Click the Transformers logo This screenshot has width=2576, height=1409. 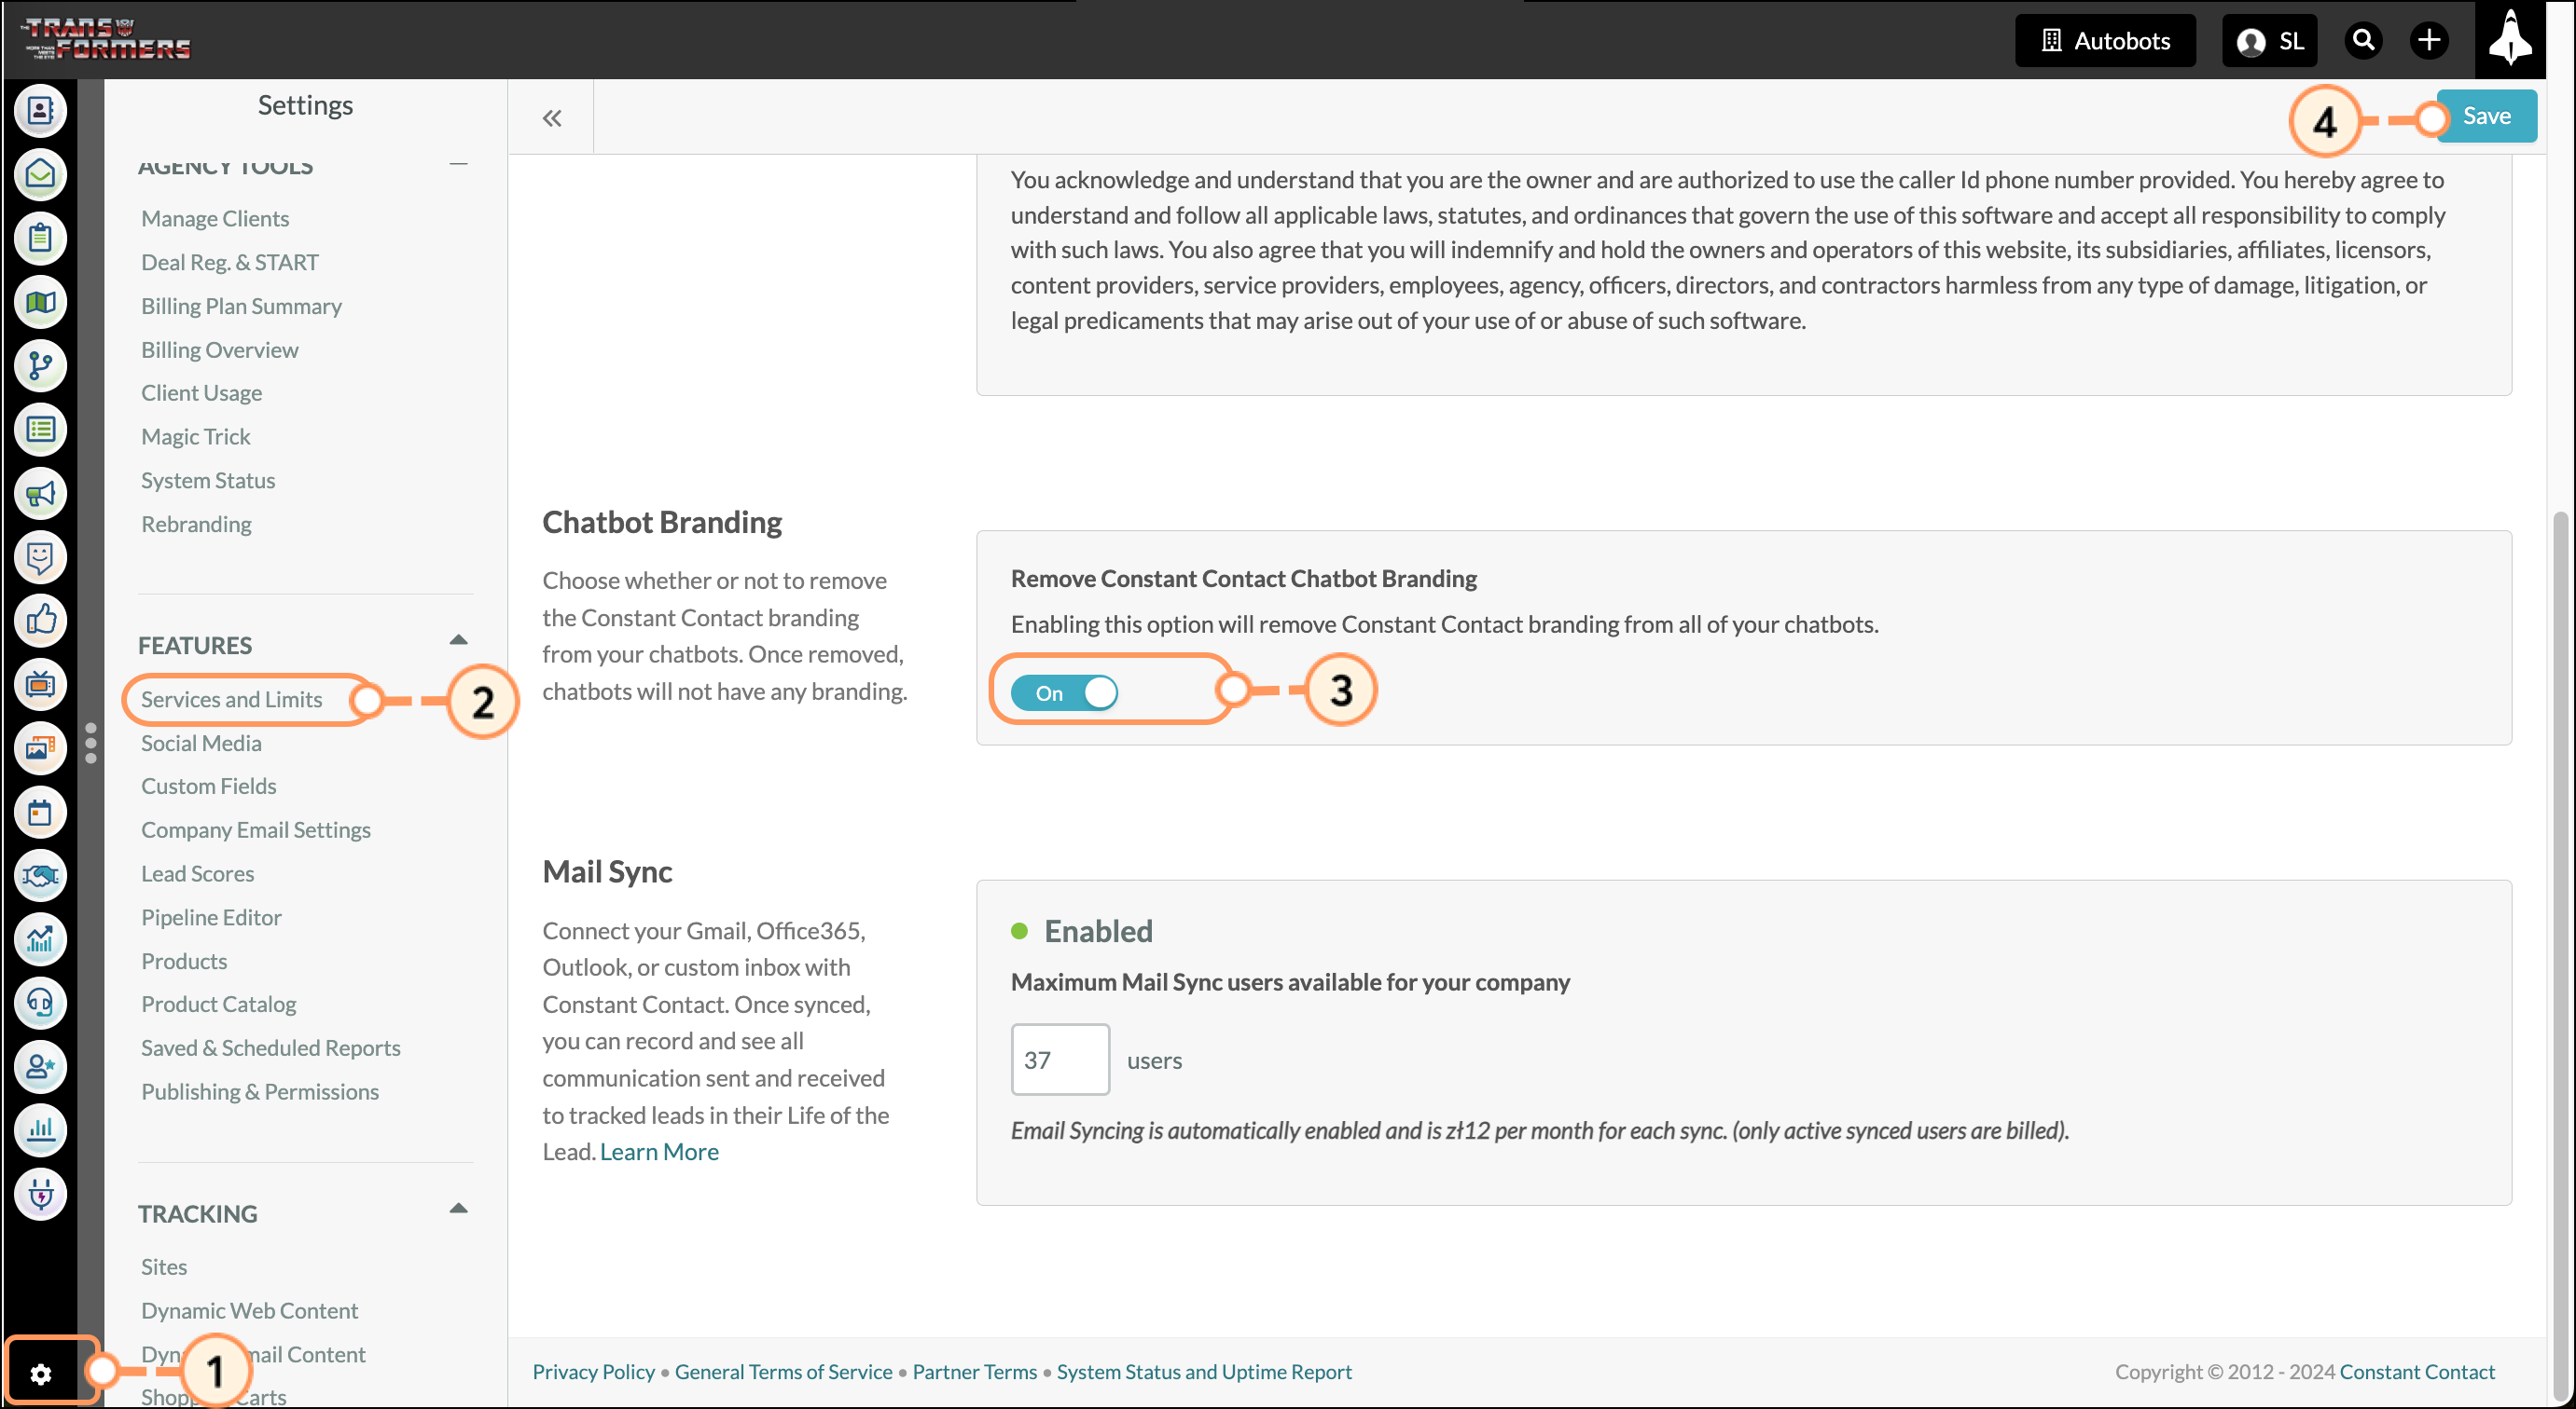[105, 39]
